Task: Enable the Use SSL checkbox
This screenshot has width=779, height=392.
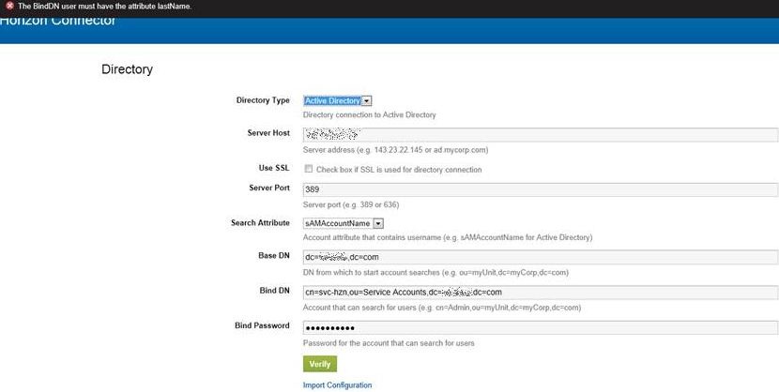Action: coord(309,169)
